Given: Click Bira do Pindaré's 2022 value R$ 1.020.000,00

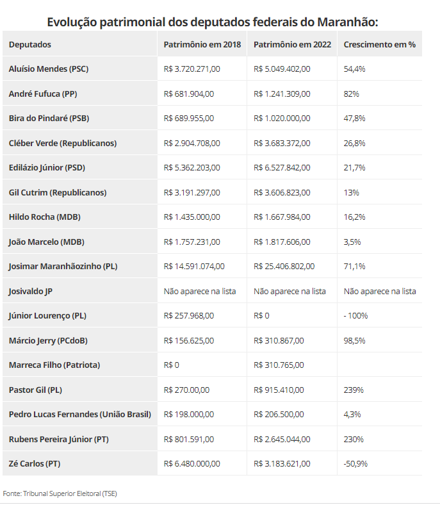Looking at the screenshot, I should click(282, 118).
